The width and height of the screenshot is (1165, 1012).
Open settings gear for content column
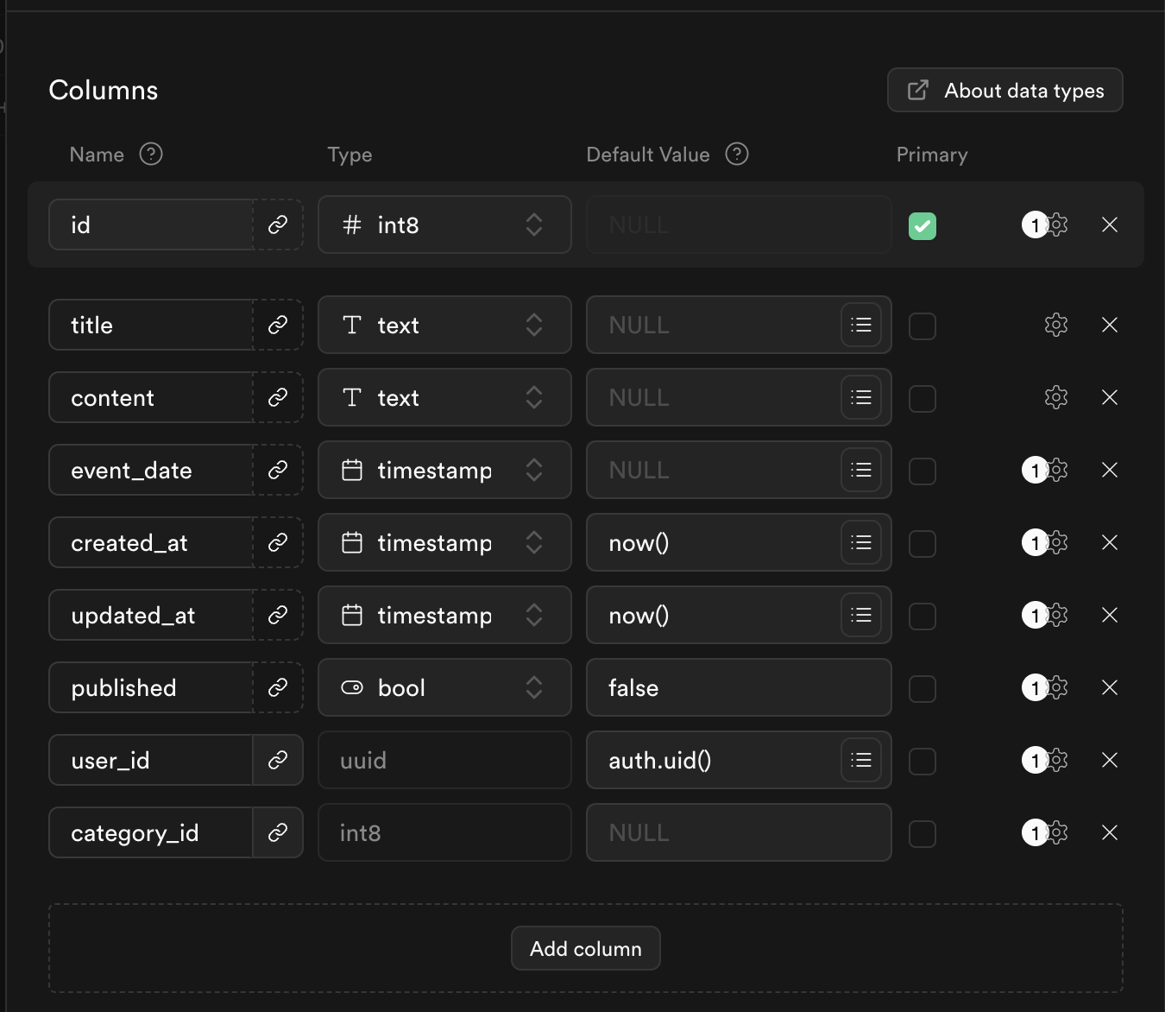[1056, 397]
